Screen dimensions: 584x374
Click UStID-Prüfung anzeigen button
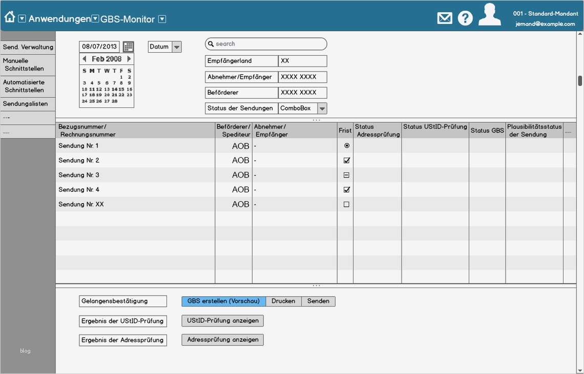[223, 320]
